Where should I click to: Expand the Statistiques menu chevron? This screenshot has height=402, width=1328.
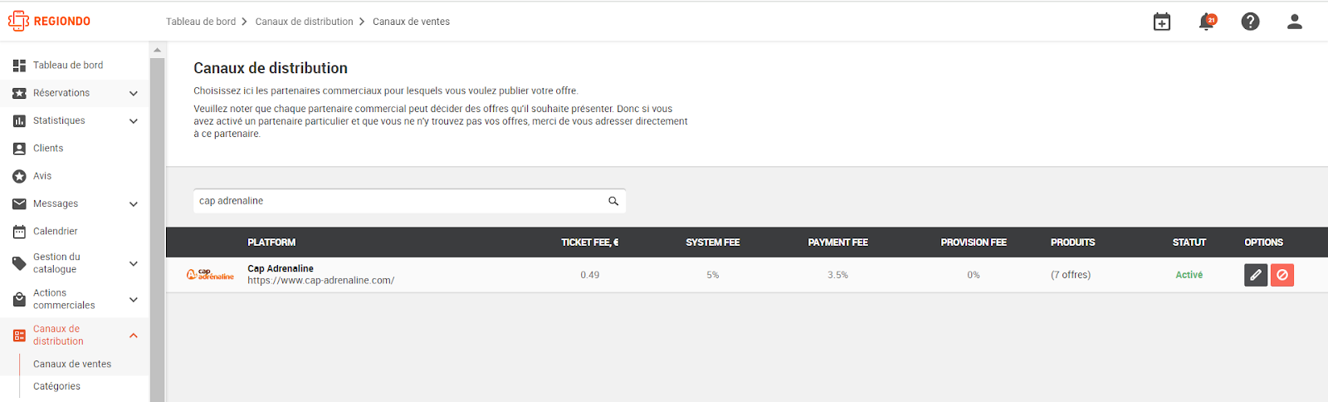[x=134, y=121]
